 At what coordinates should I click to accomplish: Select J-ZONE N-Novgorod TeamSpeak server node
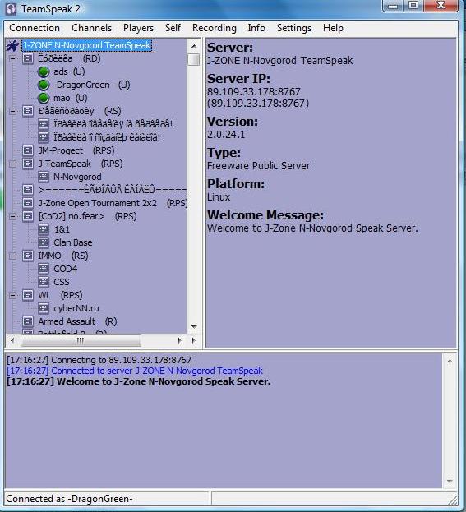tap(86, 45)
